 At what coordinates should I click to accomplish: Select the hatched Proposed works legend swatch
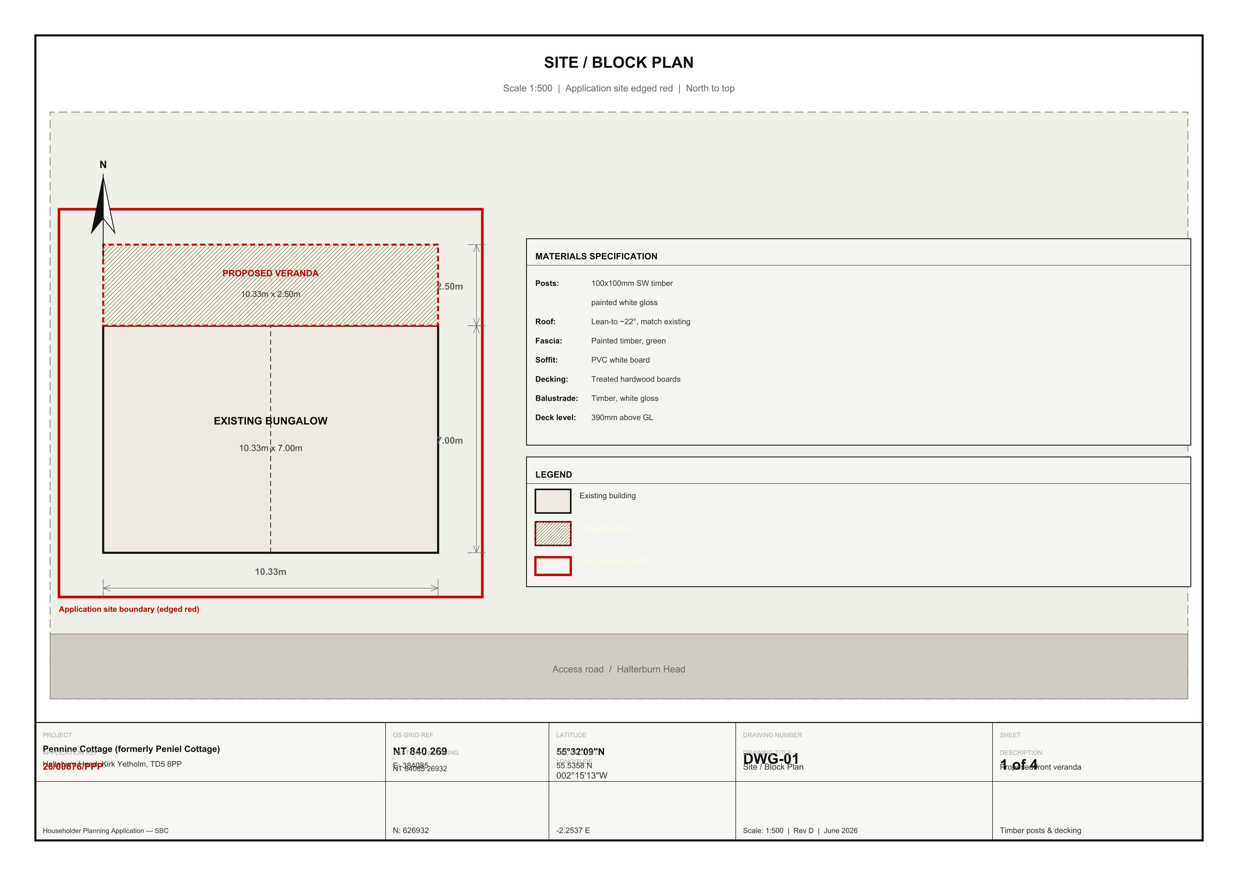point(553,533)
